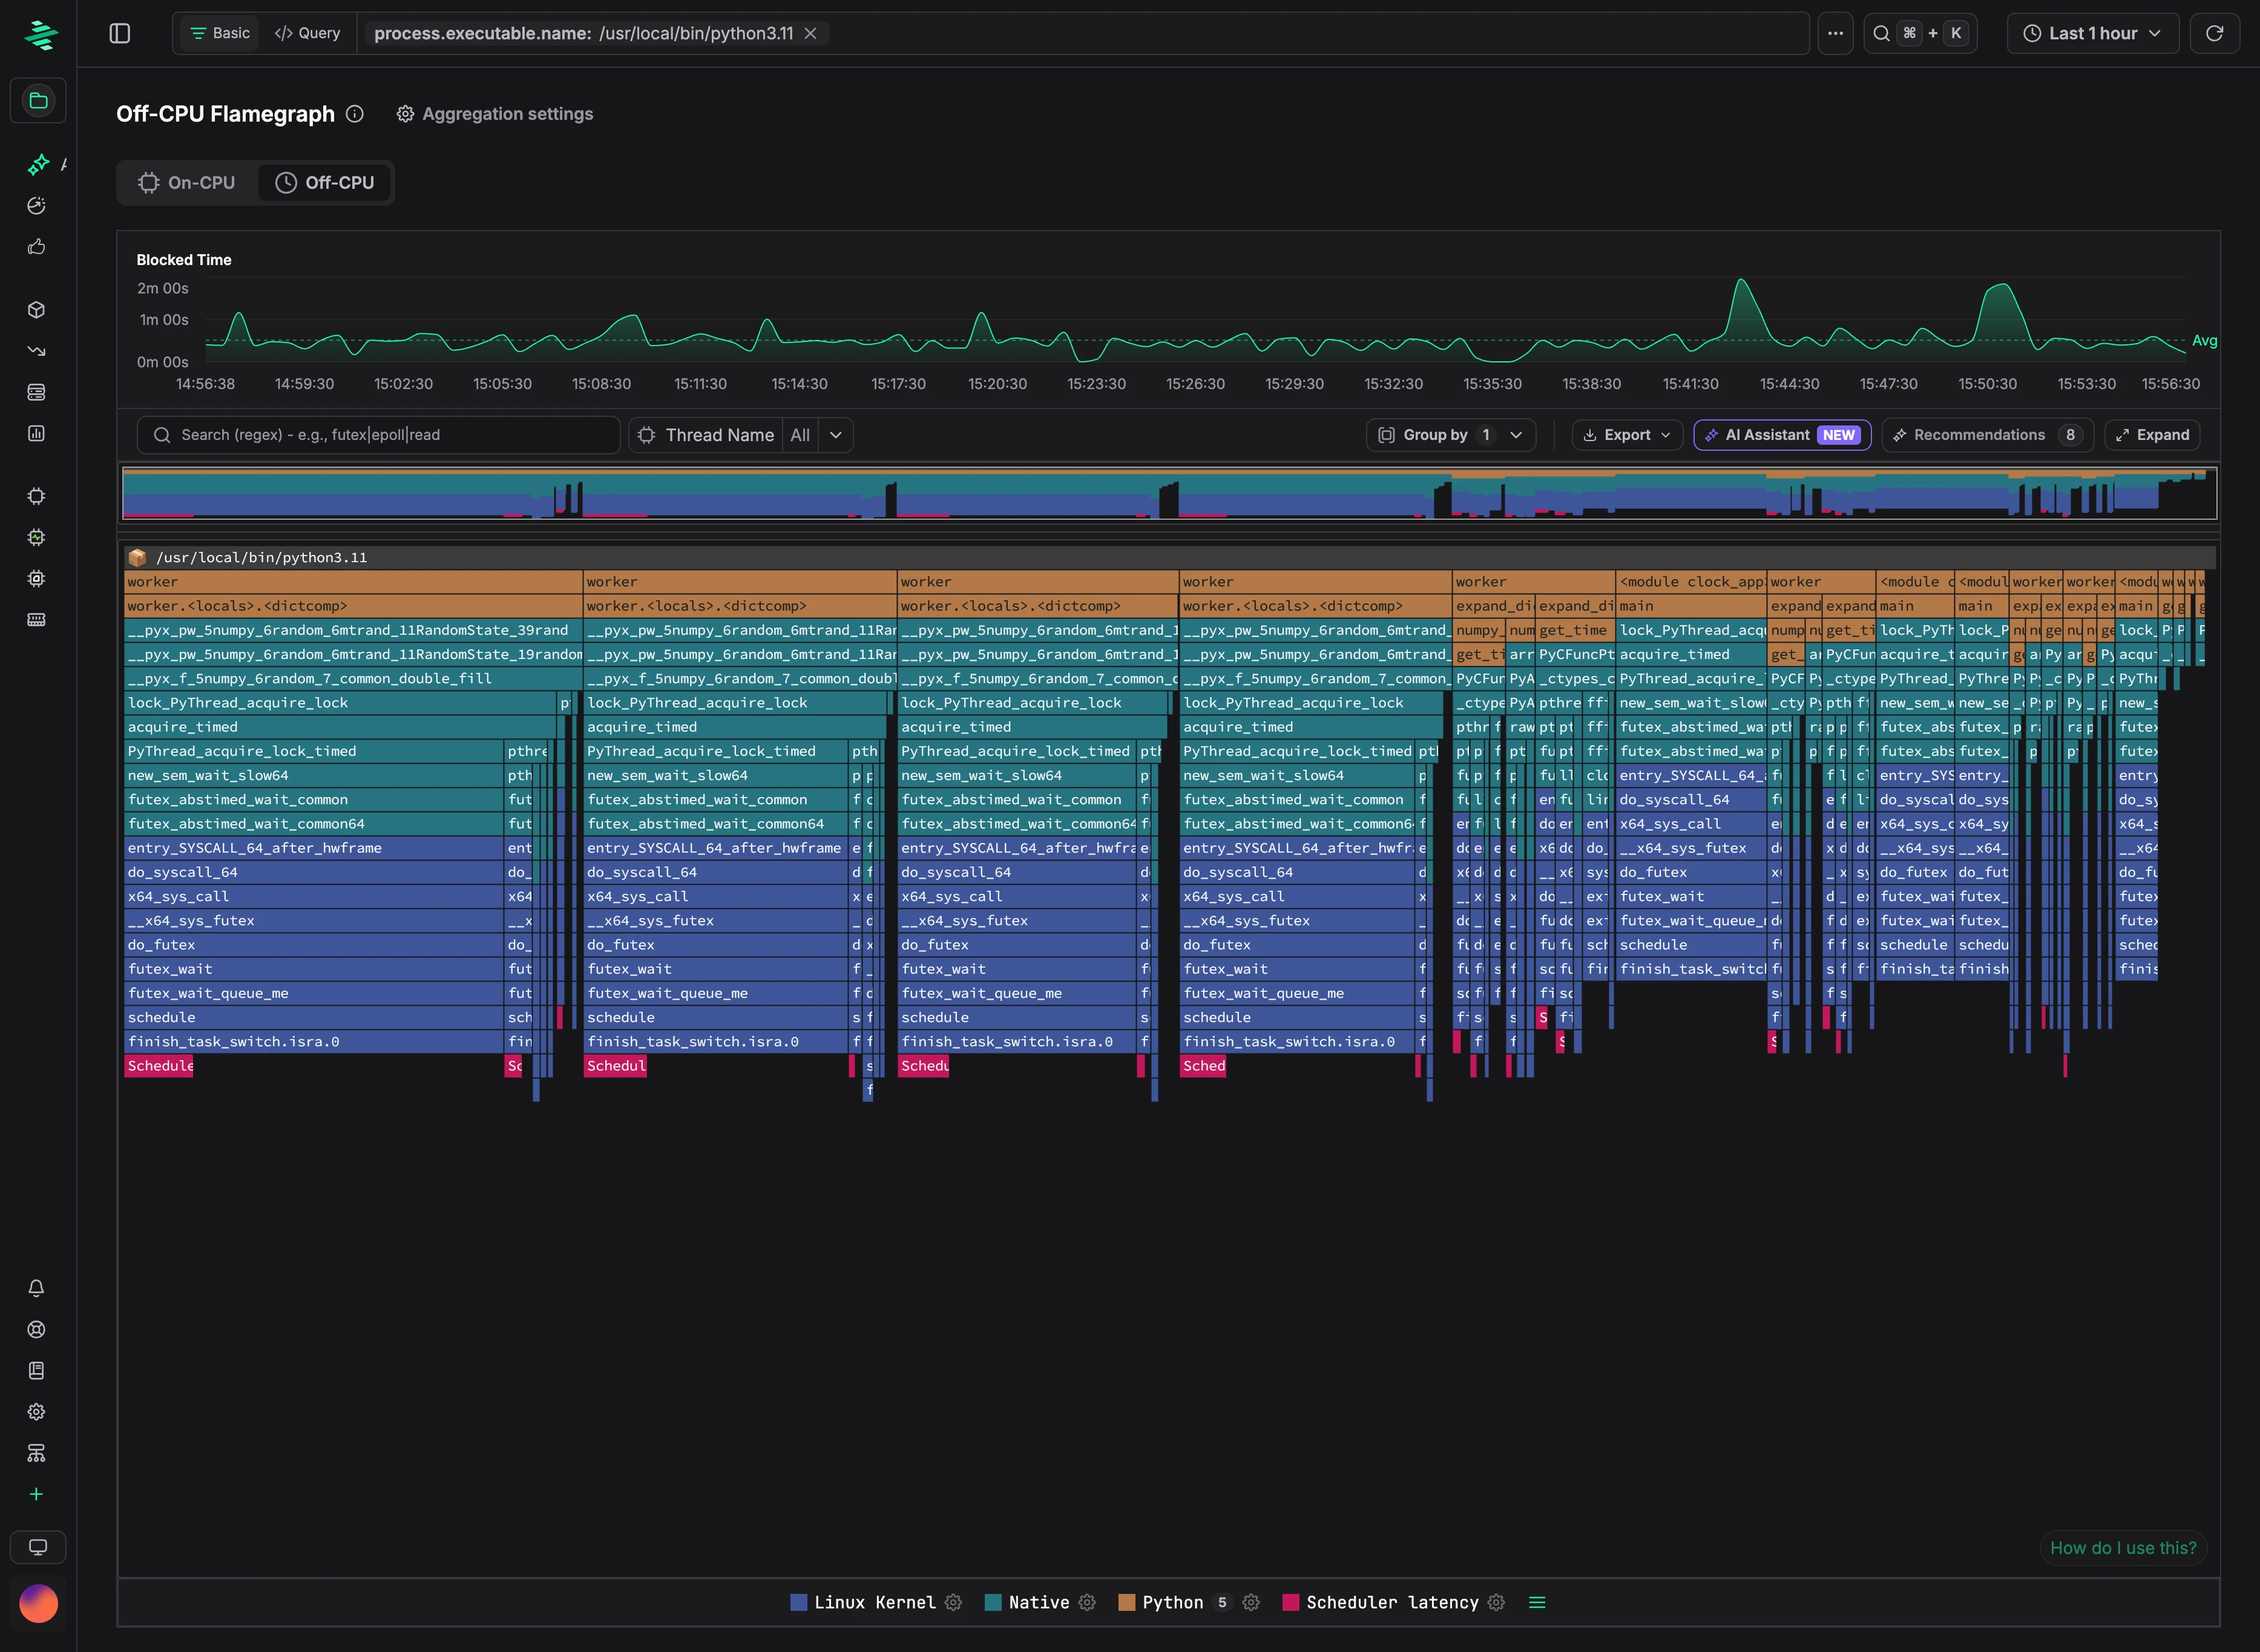Click the chip with pulse line sidebar icon
Image resolution: width=2260 pixels, height=1652 pixels.
37,537
